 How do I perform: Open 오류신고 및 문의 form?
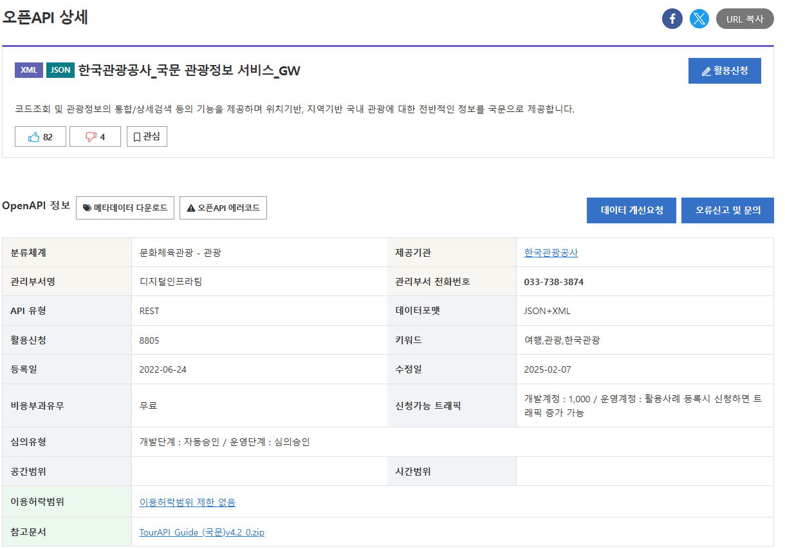[x=728, y=210]
